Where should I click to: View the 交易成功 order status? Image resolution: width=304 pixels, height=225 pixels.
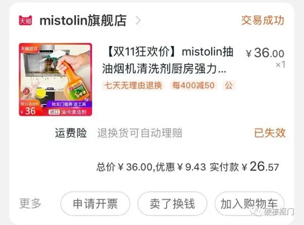click(262, 20)
